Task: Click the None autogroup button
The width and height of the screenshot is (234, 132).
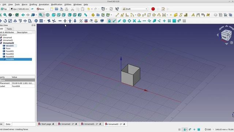Action: coord(41,9)
